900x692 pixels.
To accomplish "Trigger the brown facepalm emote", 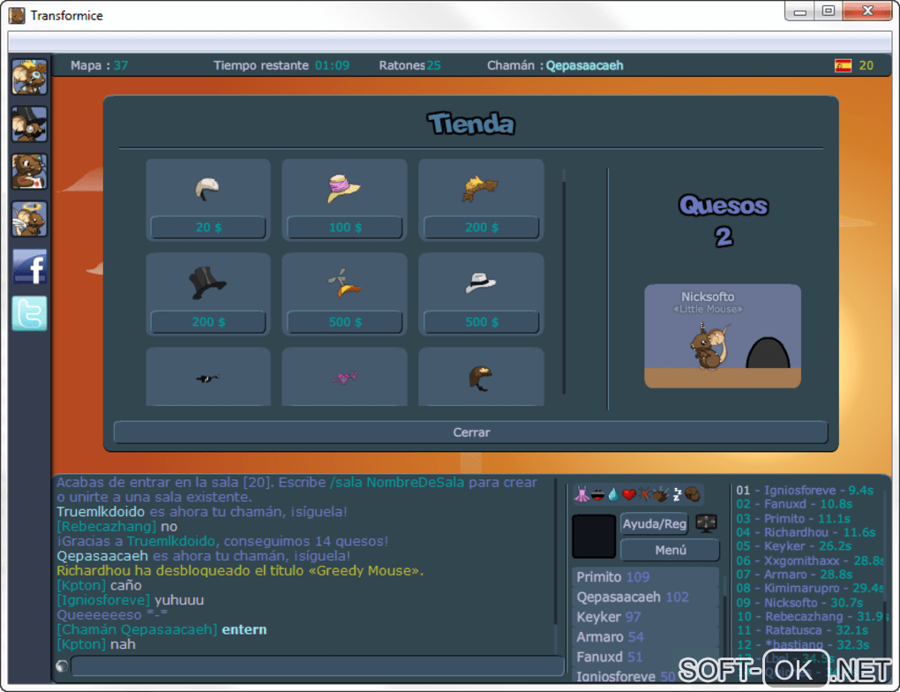I will tap(693, 494).
